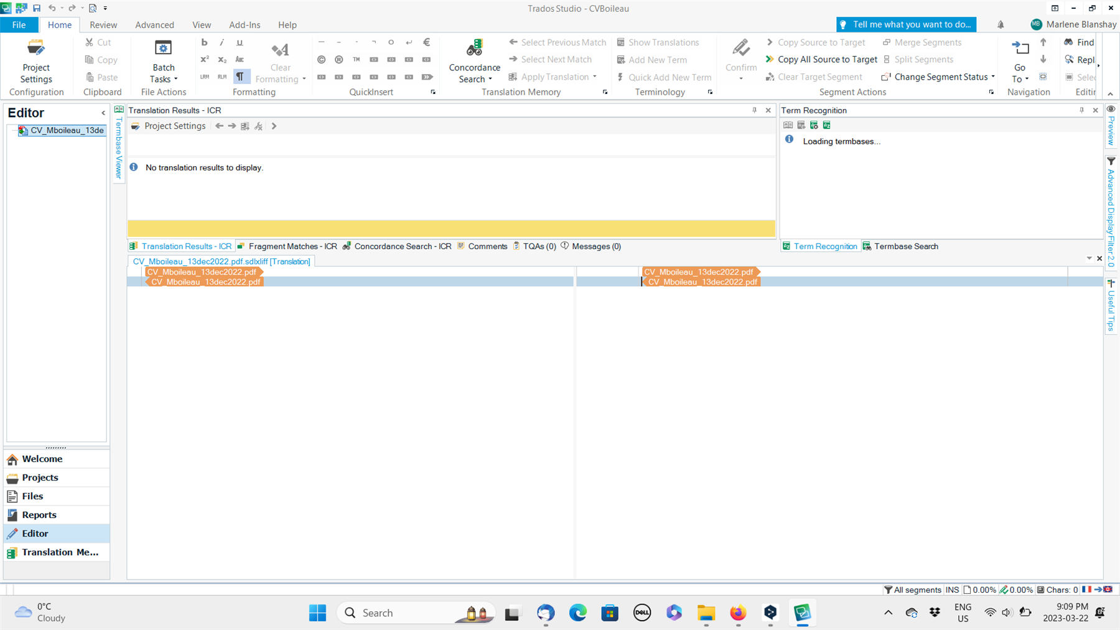1120x630 pixels.
Task: Switch to Concordance Search - ICR tab
Action: pos(397,247)
